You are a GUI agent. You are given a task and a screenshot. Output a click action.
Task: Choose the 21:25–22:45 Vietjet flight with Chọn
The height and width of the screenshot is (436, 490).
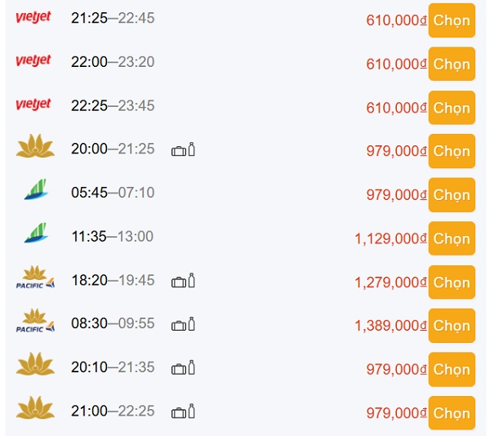[452, 20]
